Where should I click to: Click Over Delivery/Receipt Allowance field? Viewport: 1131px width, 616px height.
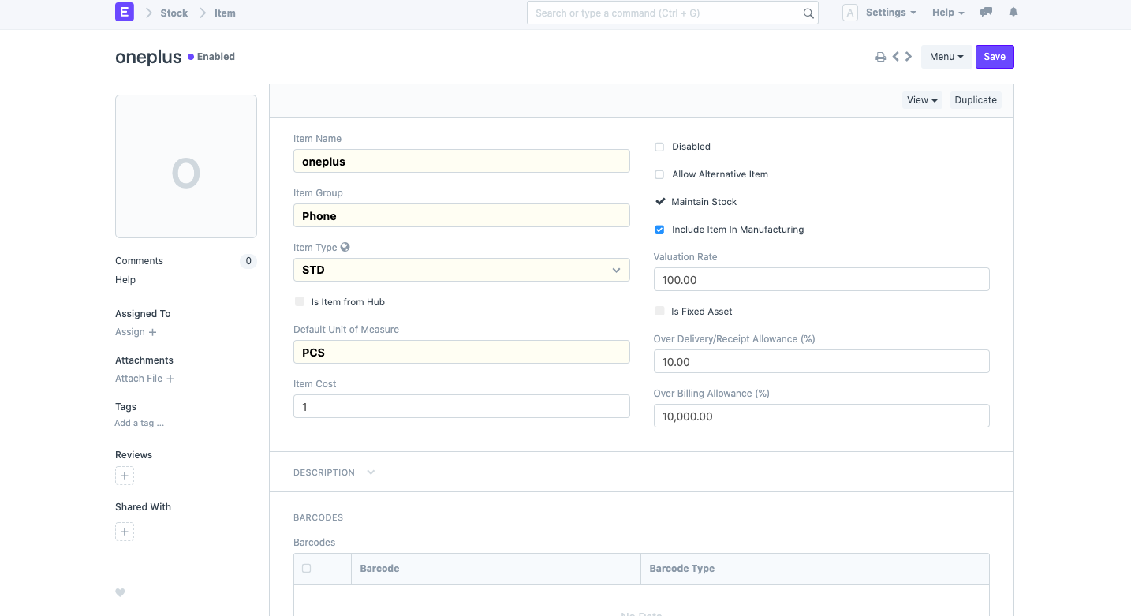(821, 361)
